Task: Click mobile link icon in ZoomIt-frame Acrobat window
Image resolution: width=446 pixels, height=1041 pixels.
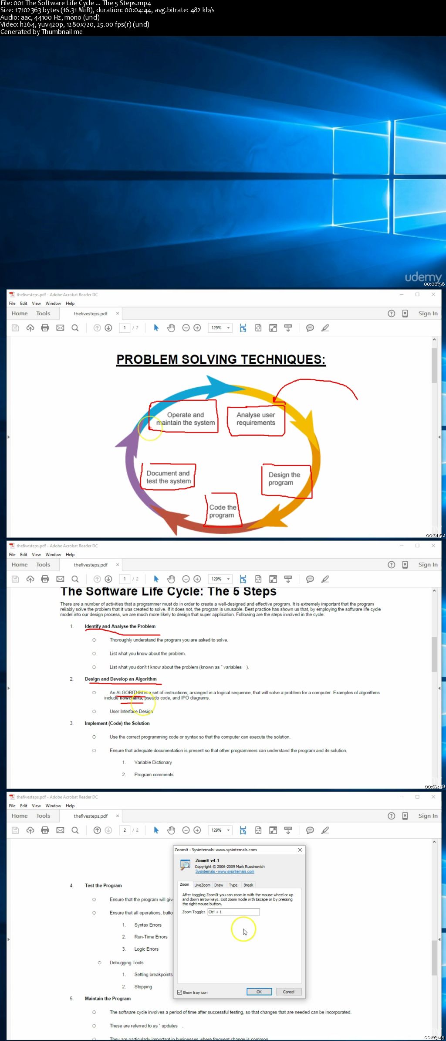Action: [405, 816]
